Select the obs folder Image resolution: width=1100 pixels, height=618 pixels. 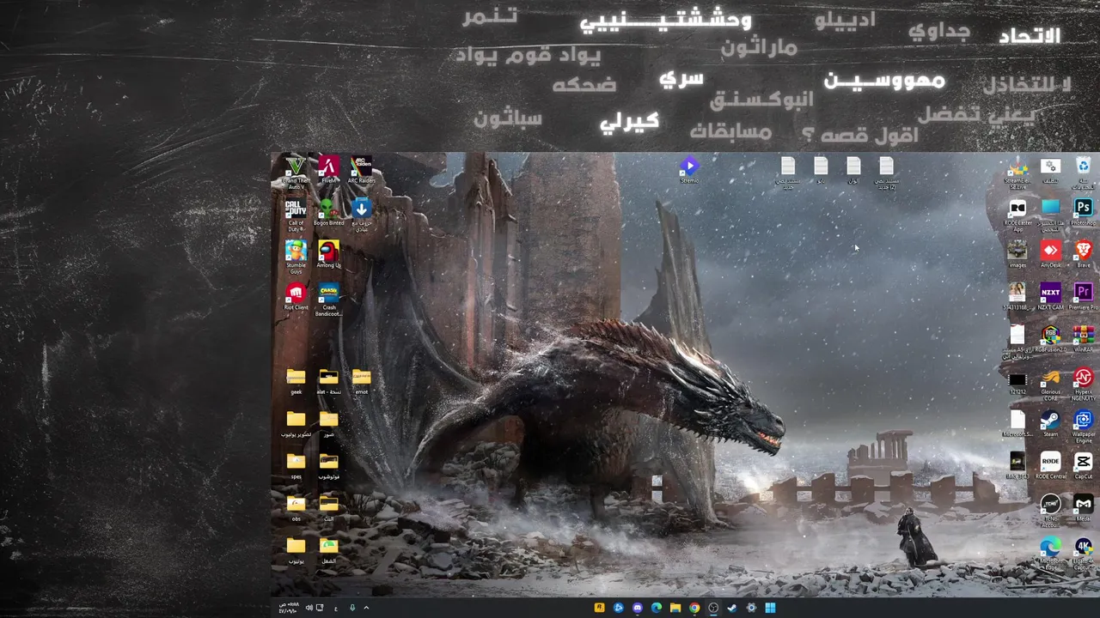click(x=296, y=507)
